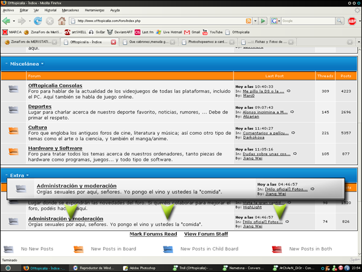Click Mark Forums Read link
Screen dimensions: 362x272
[153, 233]
